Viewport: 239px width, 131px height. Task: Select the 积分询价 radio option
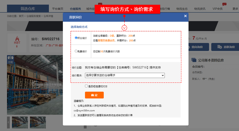76,38
